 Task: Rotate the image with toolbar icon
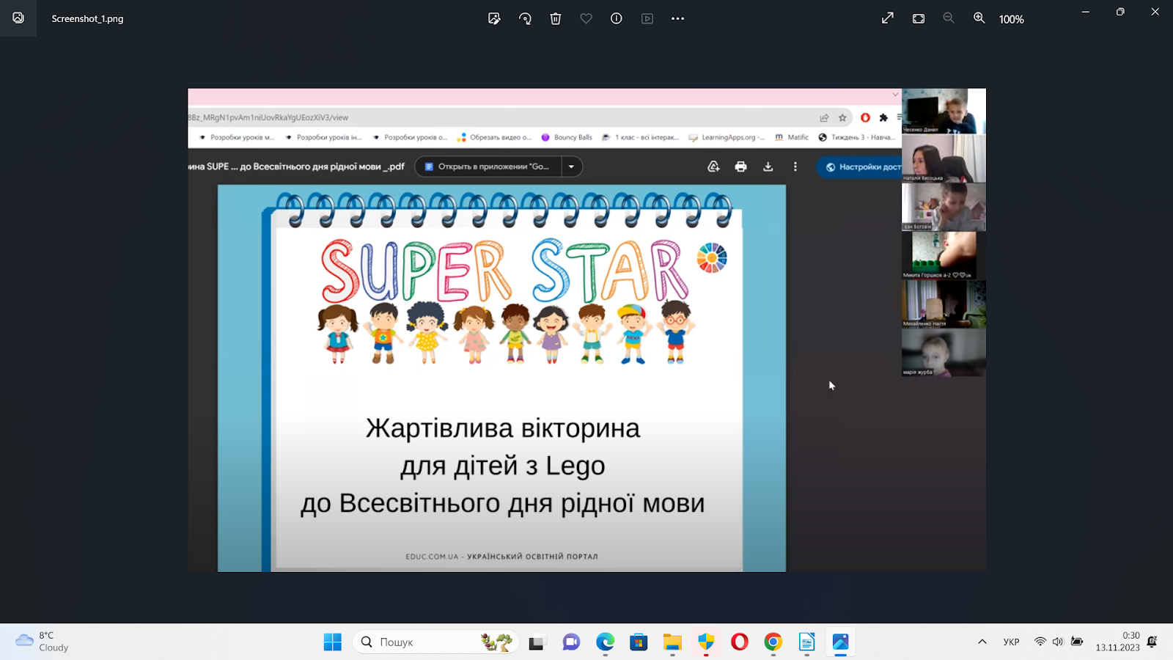coord(525,18)
